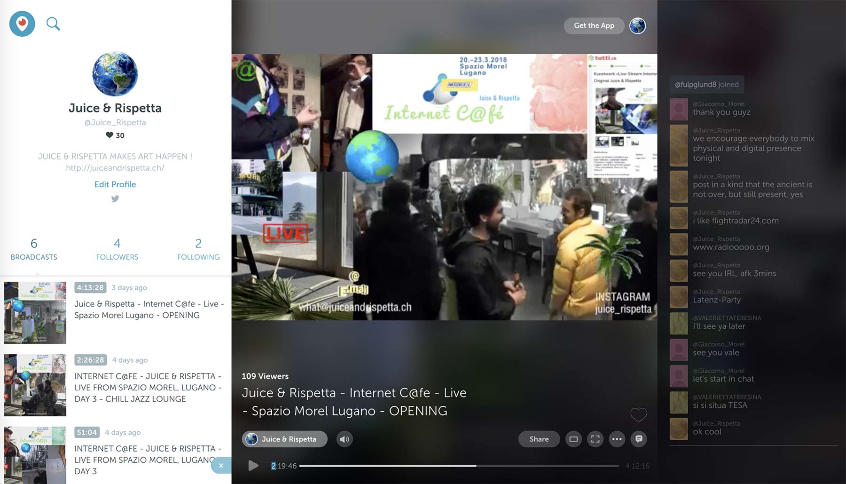Enter theater mode on the player
This screenshot has width=846, height=484.
point(573,439)
